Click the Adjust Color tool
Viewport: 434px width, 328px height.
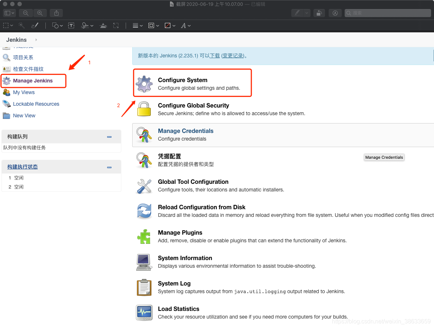click(103, 25)
